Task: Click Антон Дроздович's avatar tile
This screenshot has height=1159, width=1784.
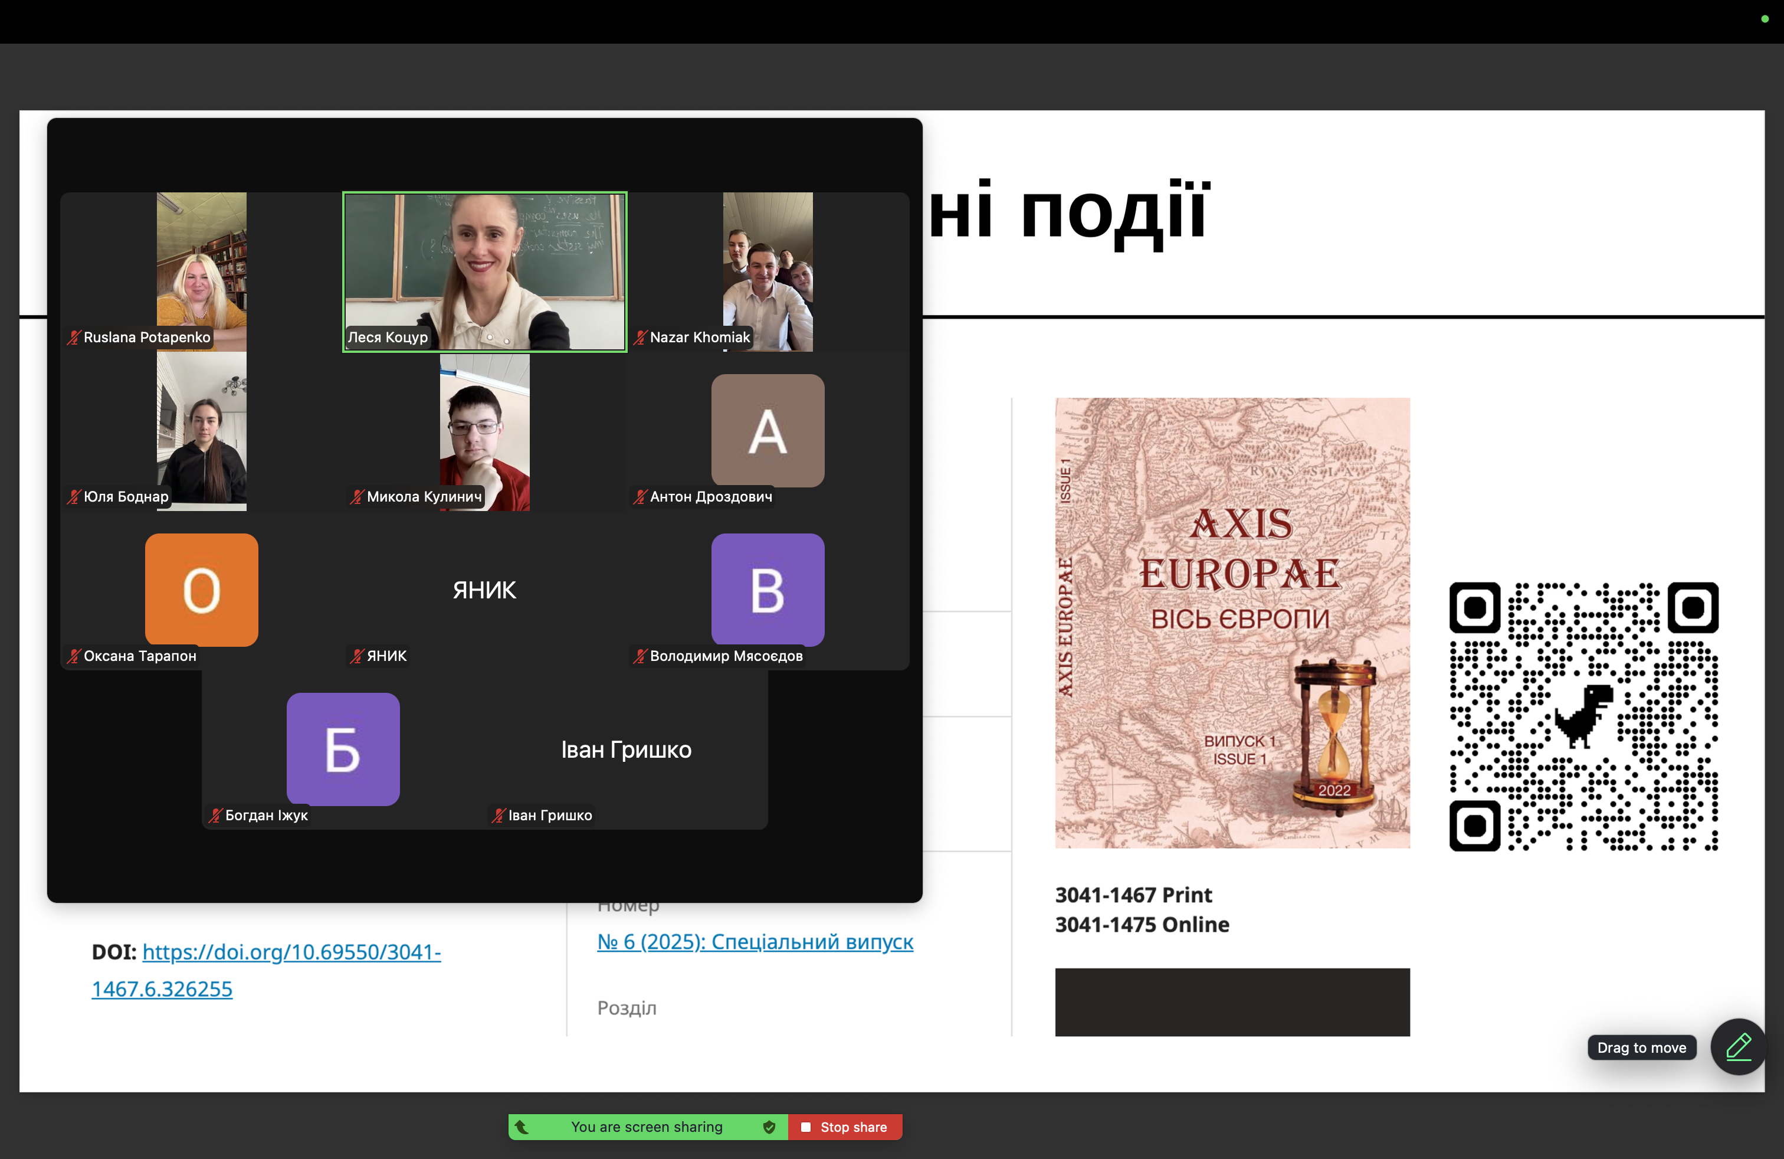Action: 768,430
